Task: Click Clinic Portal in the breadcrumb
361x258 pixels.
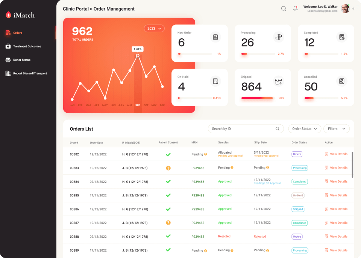Action: click(76, 9)
